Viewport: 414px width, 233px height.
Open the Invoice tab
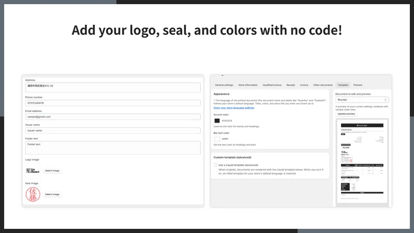pos(304,85)
